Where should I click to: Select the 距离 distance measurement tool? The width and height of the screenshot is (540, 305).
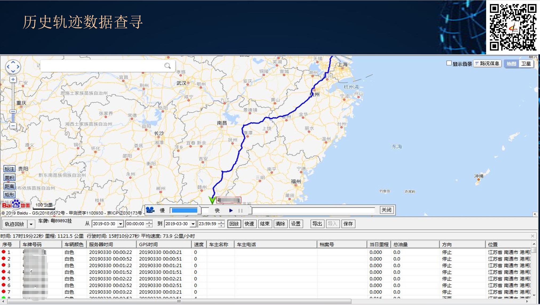(x=9, y=186)
